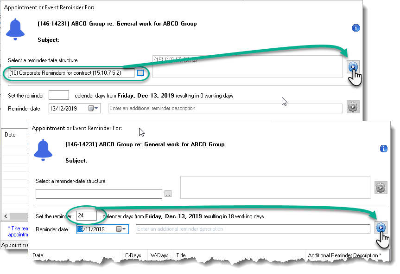
Task: Click the blue info icon in the back reminder window
Action: click(x=356, y=28)
